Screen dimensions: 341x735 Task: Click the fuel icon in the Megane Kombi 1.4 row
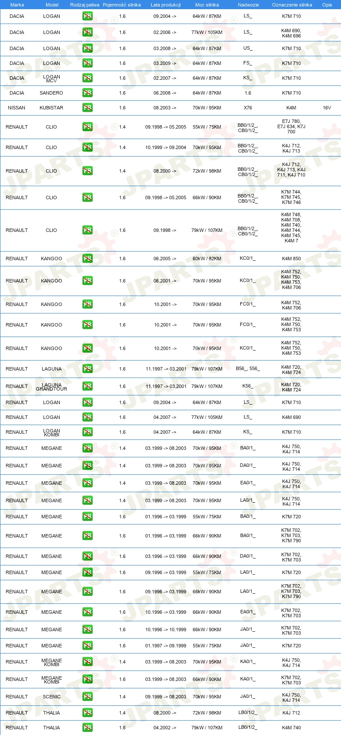[x=87, y=662]
